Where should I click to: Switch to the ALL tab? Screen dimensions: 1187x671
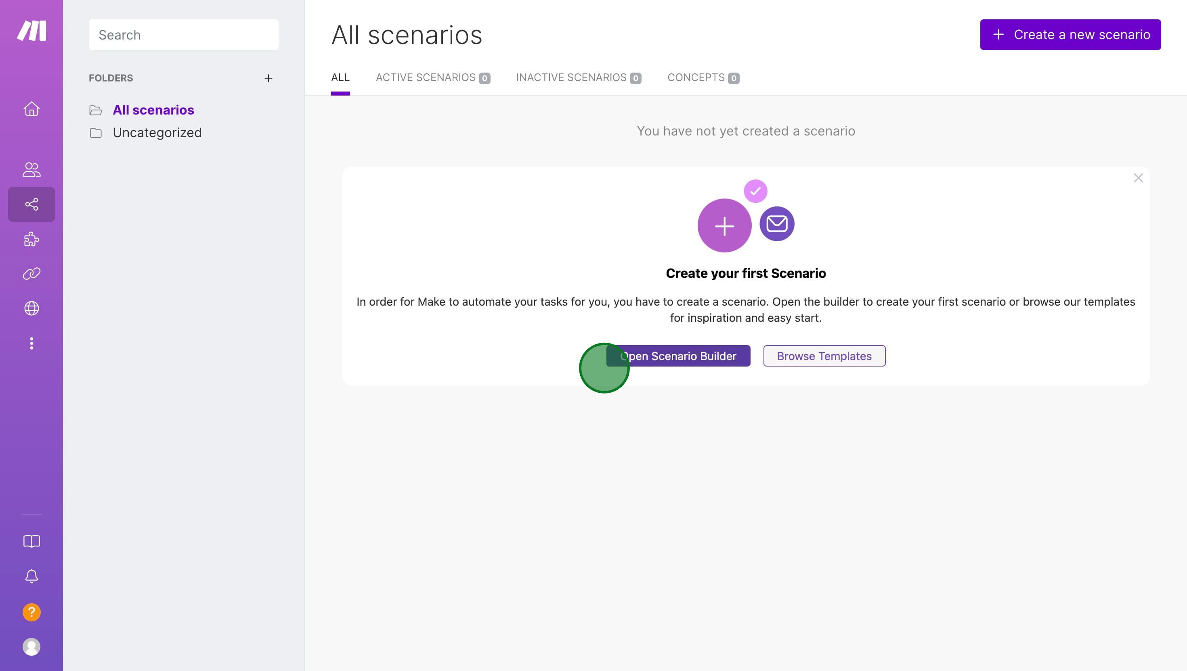(340, 77)
